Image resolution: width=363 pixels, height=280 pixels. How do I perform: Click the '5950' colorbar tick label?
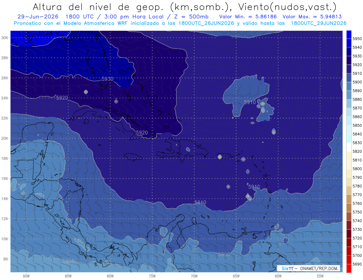tap(357, 39)
